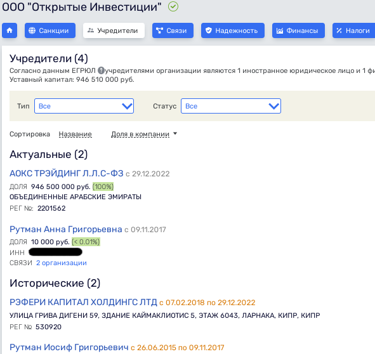The width and height of the screenshot is (375, 354).
Task: Open the Связи tab
Action: point(173,30)
